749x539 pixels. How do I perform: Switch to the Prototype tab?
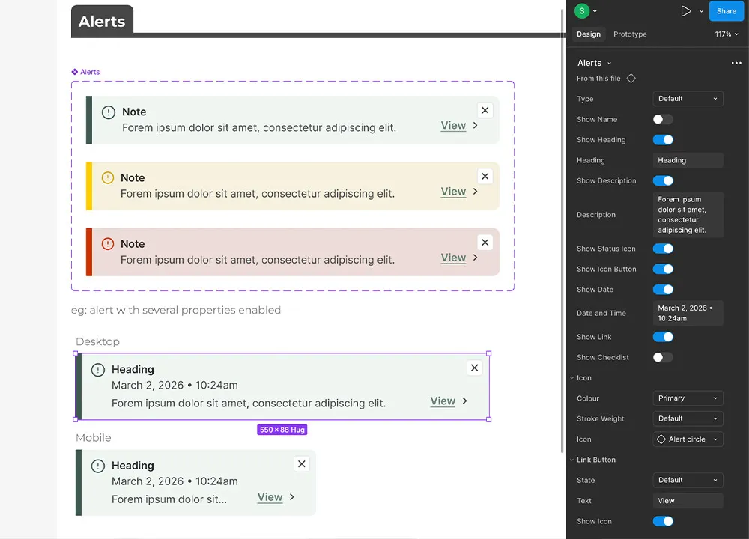click(x=630, y=34)
